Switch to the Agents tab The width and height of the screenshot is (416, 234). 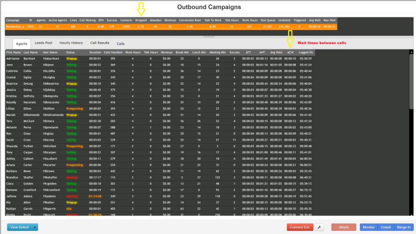pos(22,43)
